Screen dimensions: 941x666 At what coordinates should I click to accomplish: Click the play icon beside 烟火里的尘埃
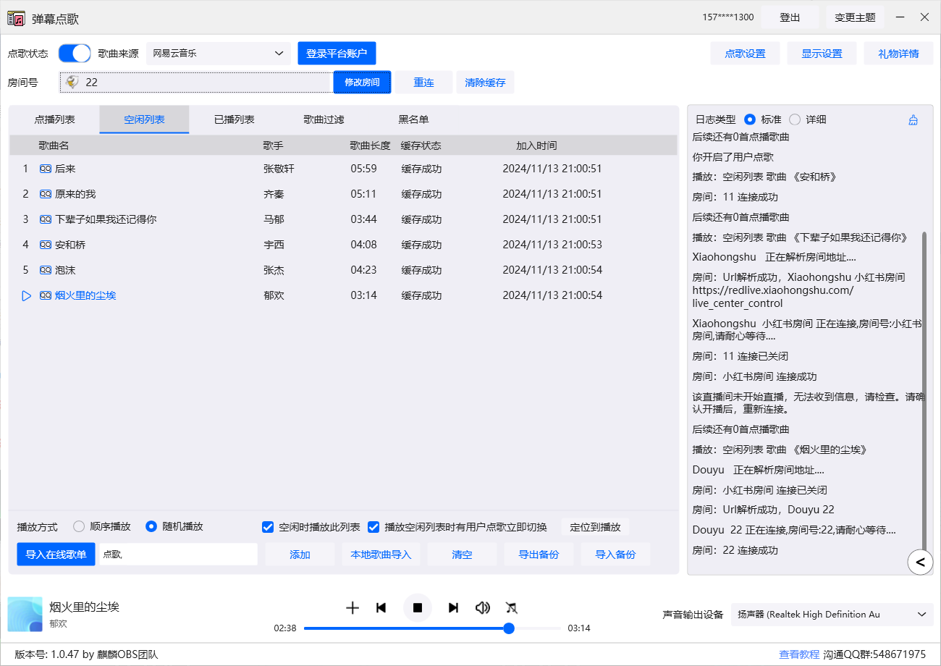27,295
